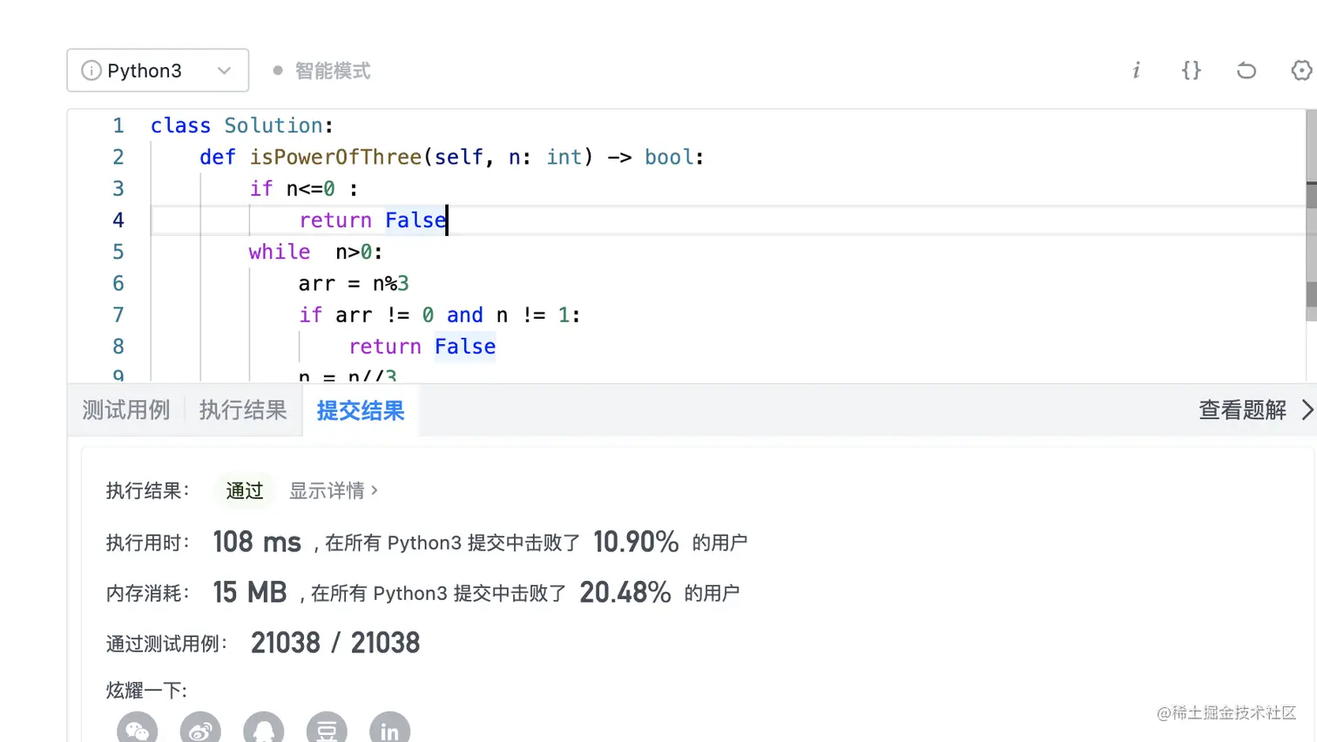
Task: Click the italic info icon in editor toolbar
Action: click(1136, 71)
